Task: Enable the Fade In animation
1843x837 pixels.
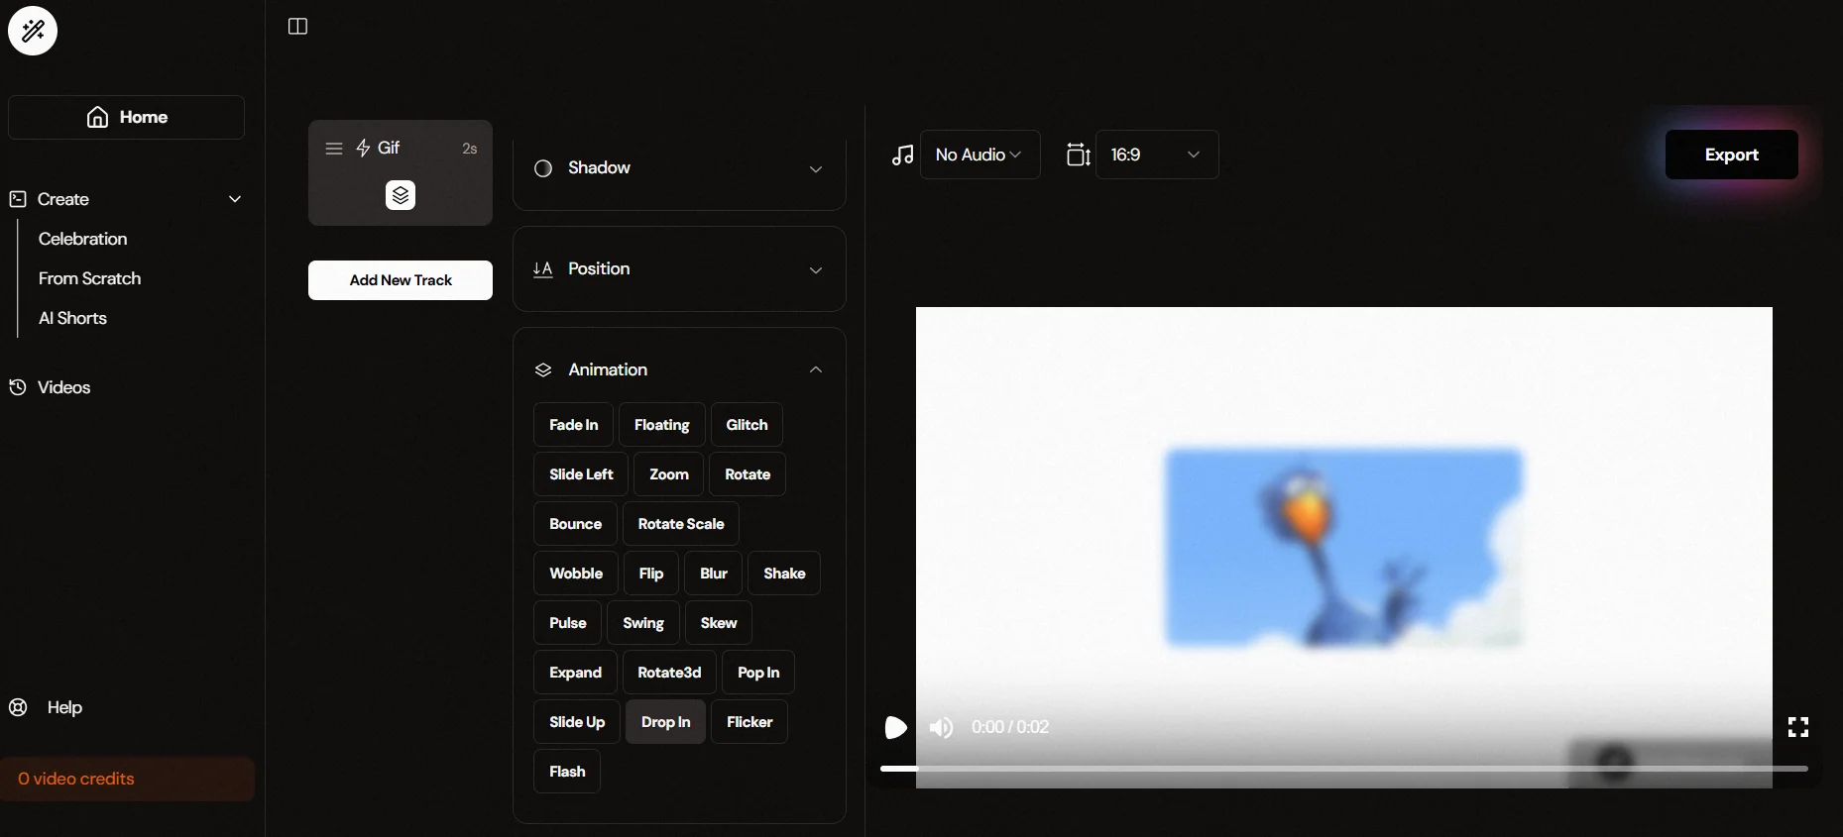Action: (573, 425)
